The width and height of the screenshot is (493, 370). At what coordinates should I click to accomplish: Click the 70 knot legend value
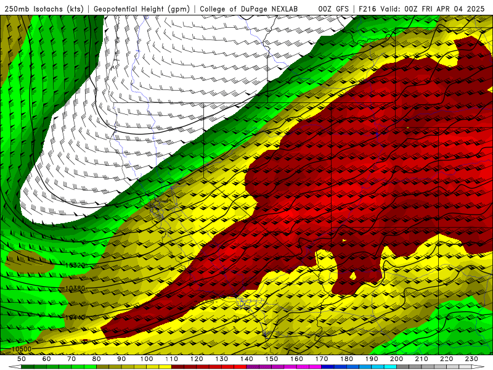71,359
